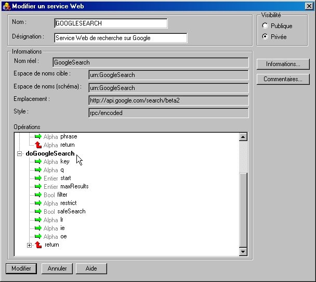Open the Informations... button

pyautogui.click(x=283, y=64)
